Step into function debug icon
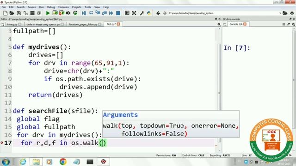 98,13
